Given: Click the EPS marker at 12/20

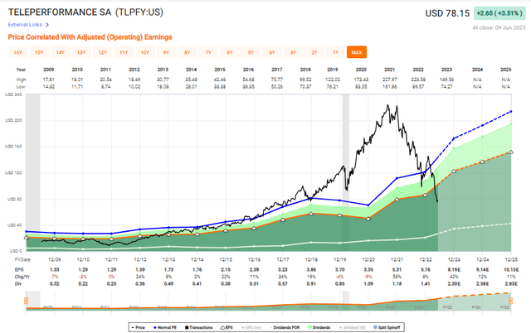Looking at the screenshot, I should point(368,219).
